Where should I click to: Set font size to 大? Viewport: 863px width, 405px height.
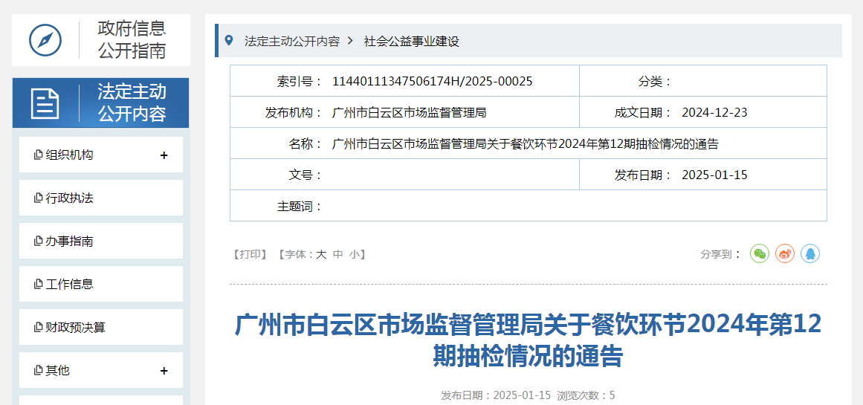(321, 254)
